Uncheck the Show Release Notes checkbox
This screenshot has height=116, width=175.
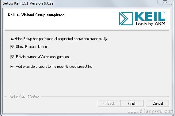tap(12, 47)
